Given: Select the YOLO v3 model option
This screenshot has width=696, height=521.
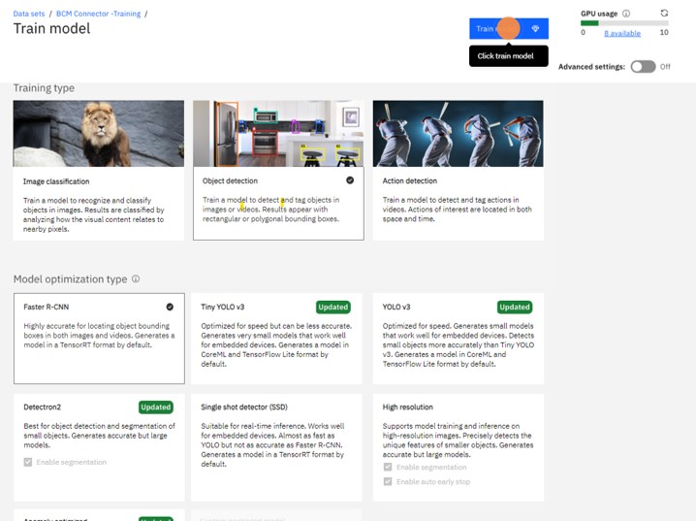Looking at the screenshot, I should pos(458,338).
